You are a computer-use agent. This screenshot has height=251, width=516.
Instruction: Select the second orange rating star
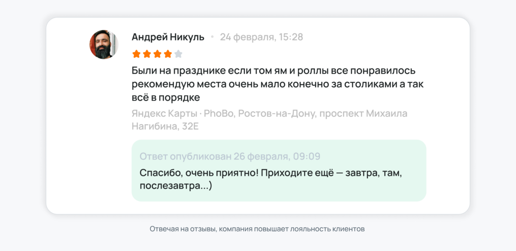coord(147,54)
